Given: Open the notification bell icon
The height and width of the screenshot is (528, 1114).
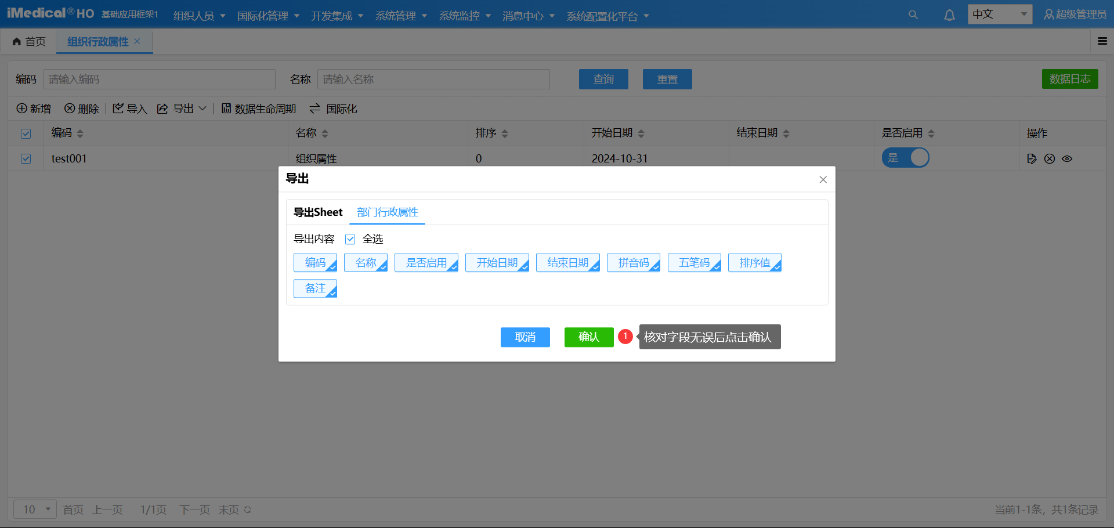Looking at the screenshot, I should [949, 15].
